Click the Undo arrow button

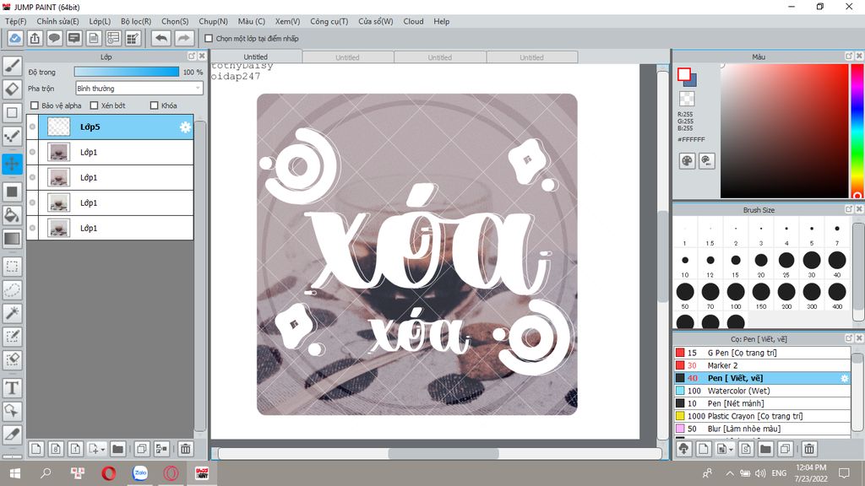pos(161,38)
